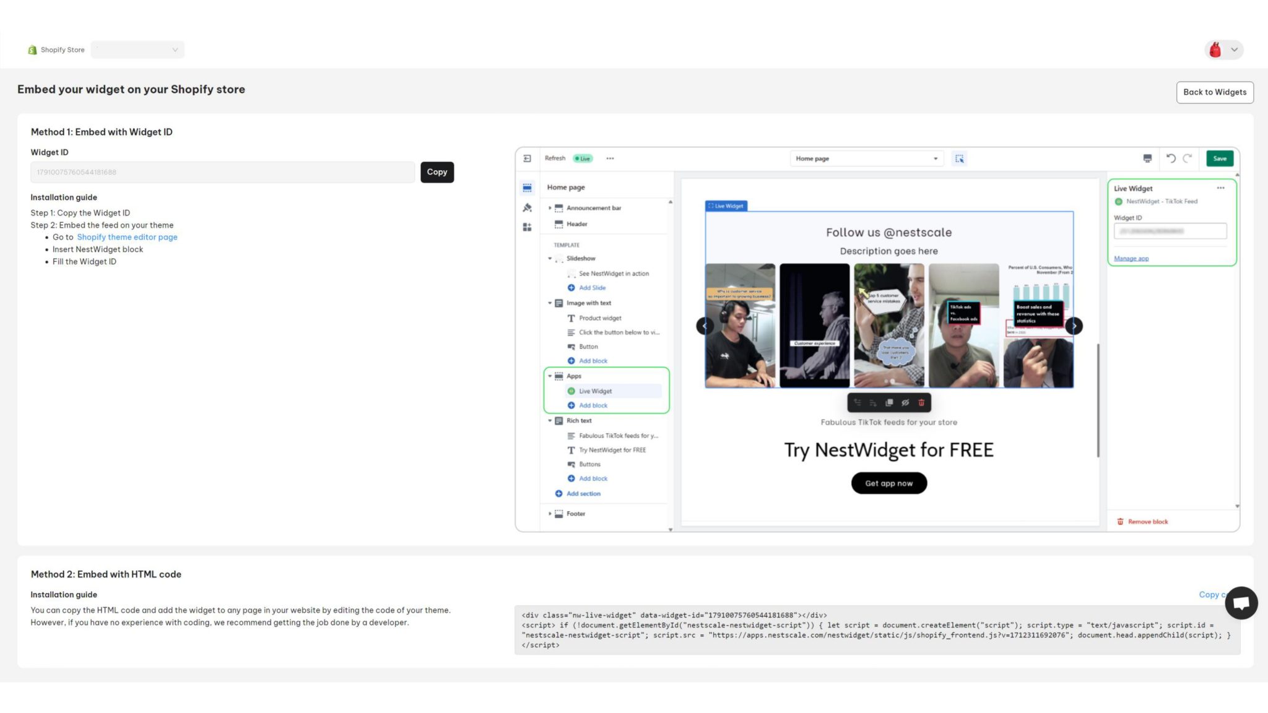This screenshot has width=1268, height=713.
Task: Click the exit theme editor icon
Action: click(528, 158)
